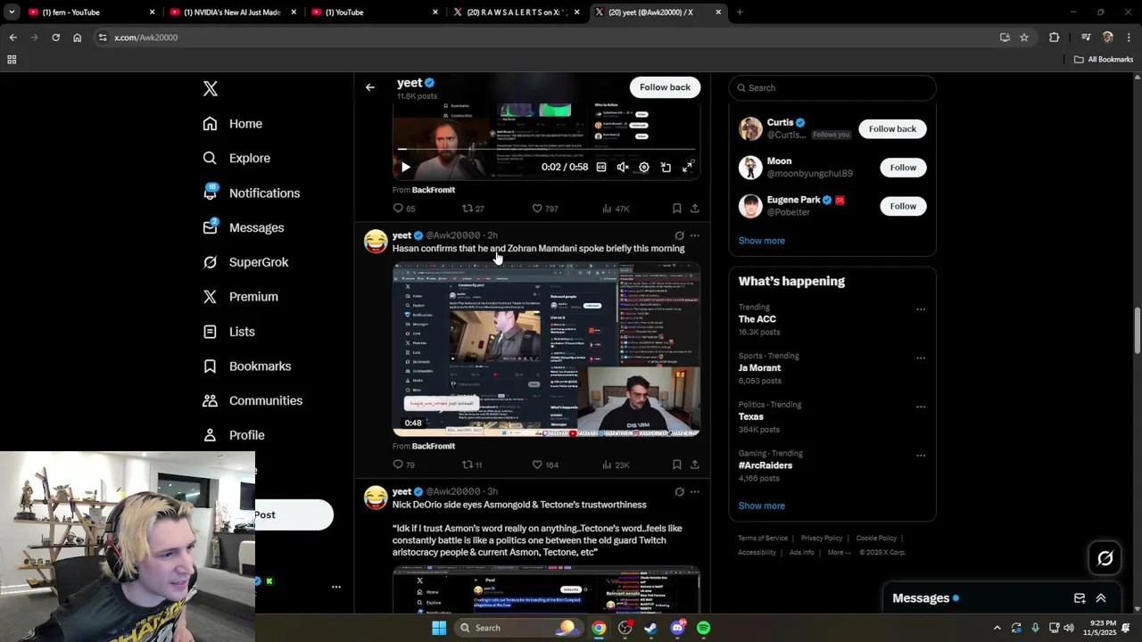Open Spotify from the taskbar
The image size is (1142, 642).
pyautogui.click(x=704, y=628)
